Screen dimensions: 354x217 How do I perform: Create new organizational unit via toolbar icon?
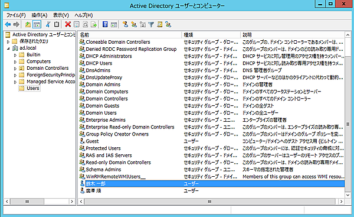[142, 24]
